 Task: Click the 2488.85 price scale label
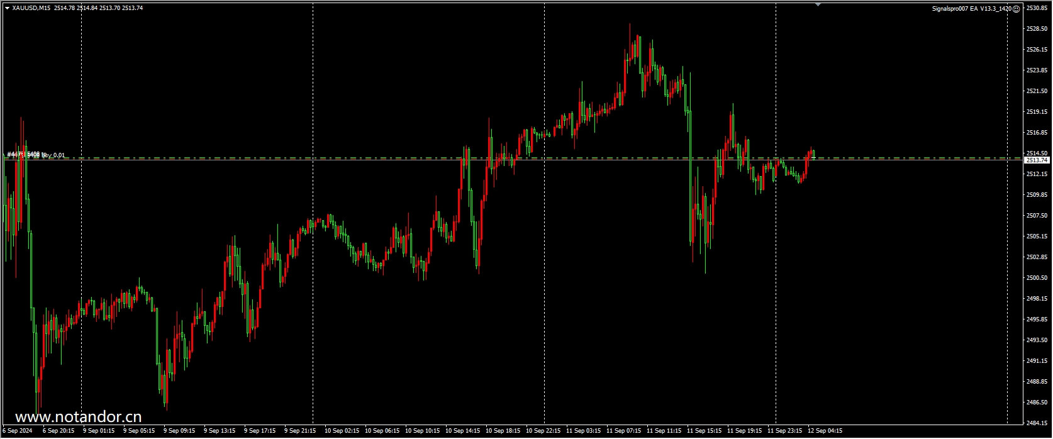[x=1037, y=382]
